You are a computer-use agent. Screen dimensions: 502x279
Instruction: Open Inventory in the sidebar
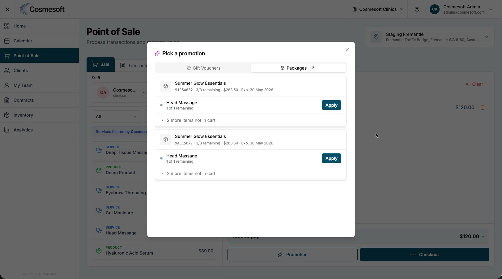click(x=39, y=115)
